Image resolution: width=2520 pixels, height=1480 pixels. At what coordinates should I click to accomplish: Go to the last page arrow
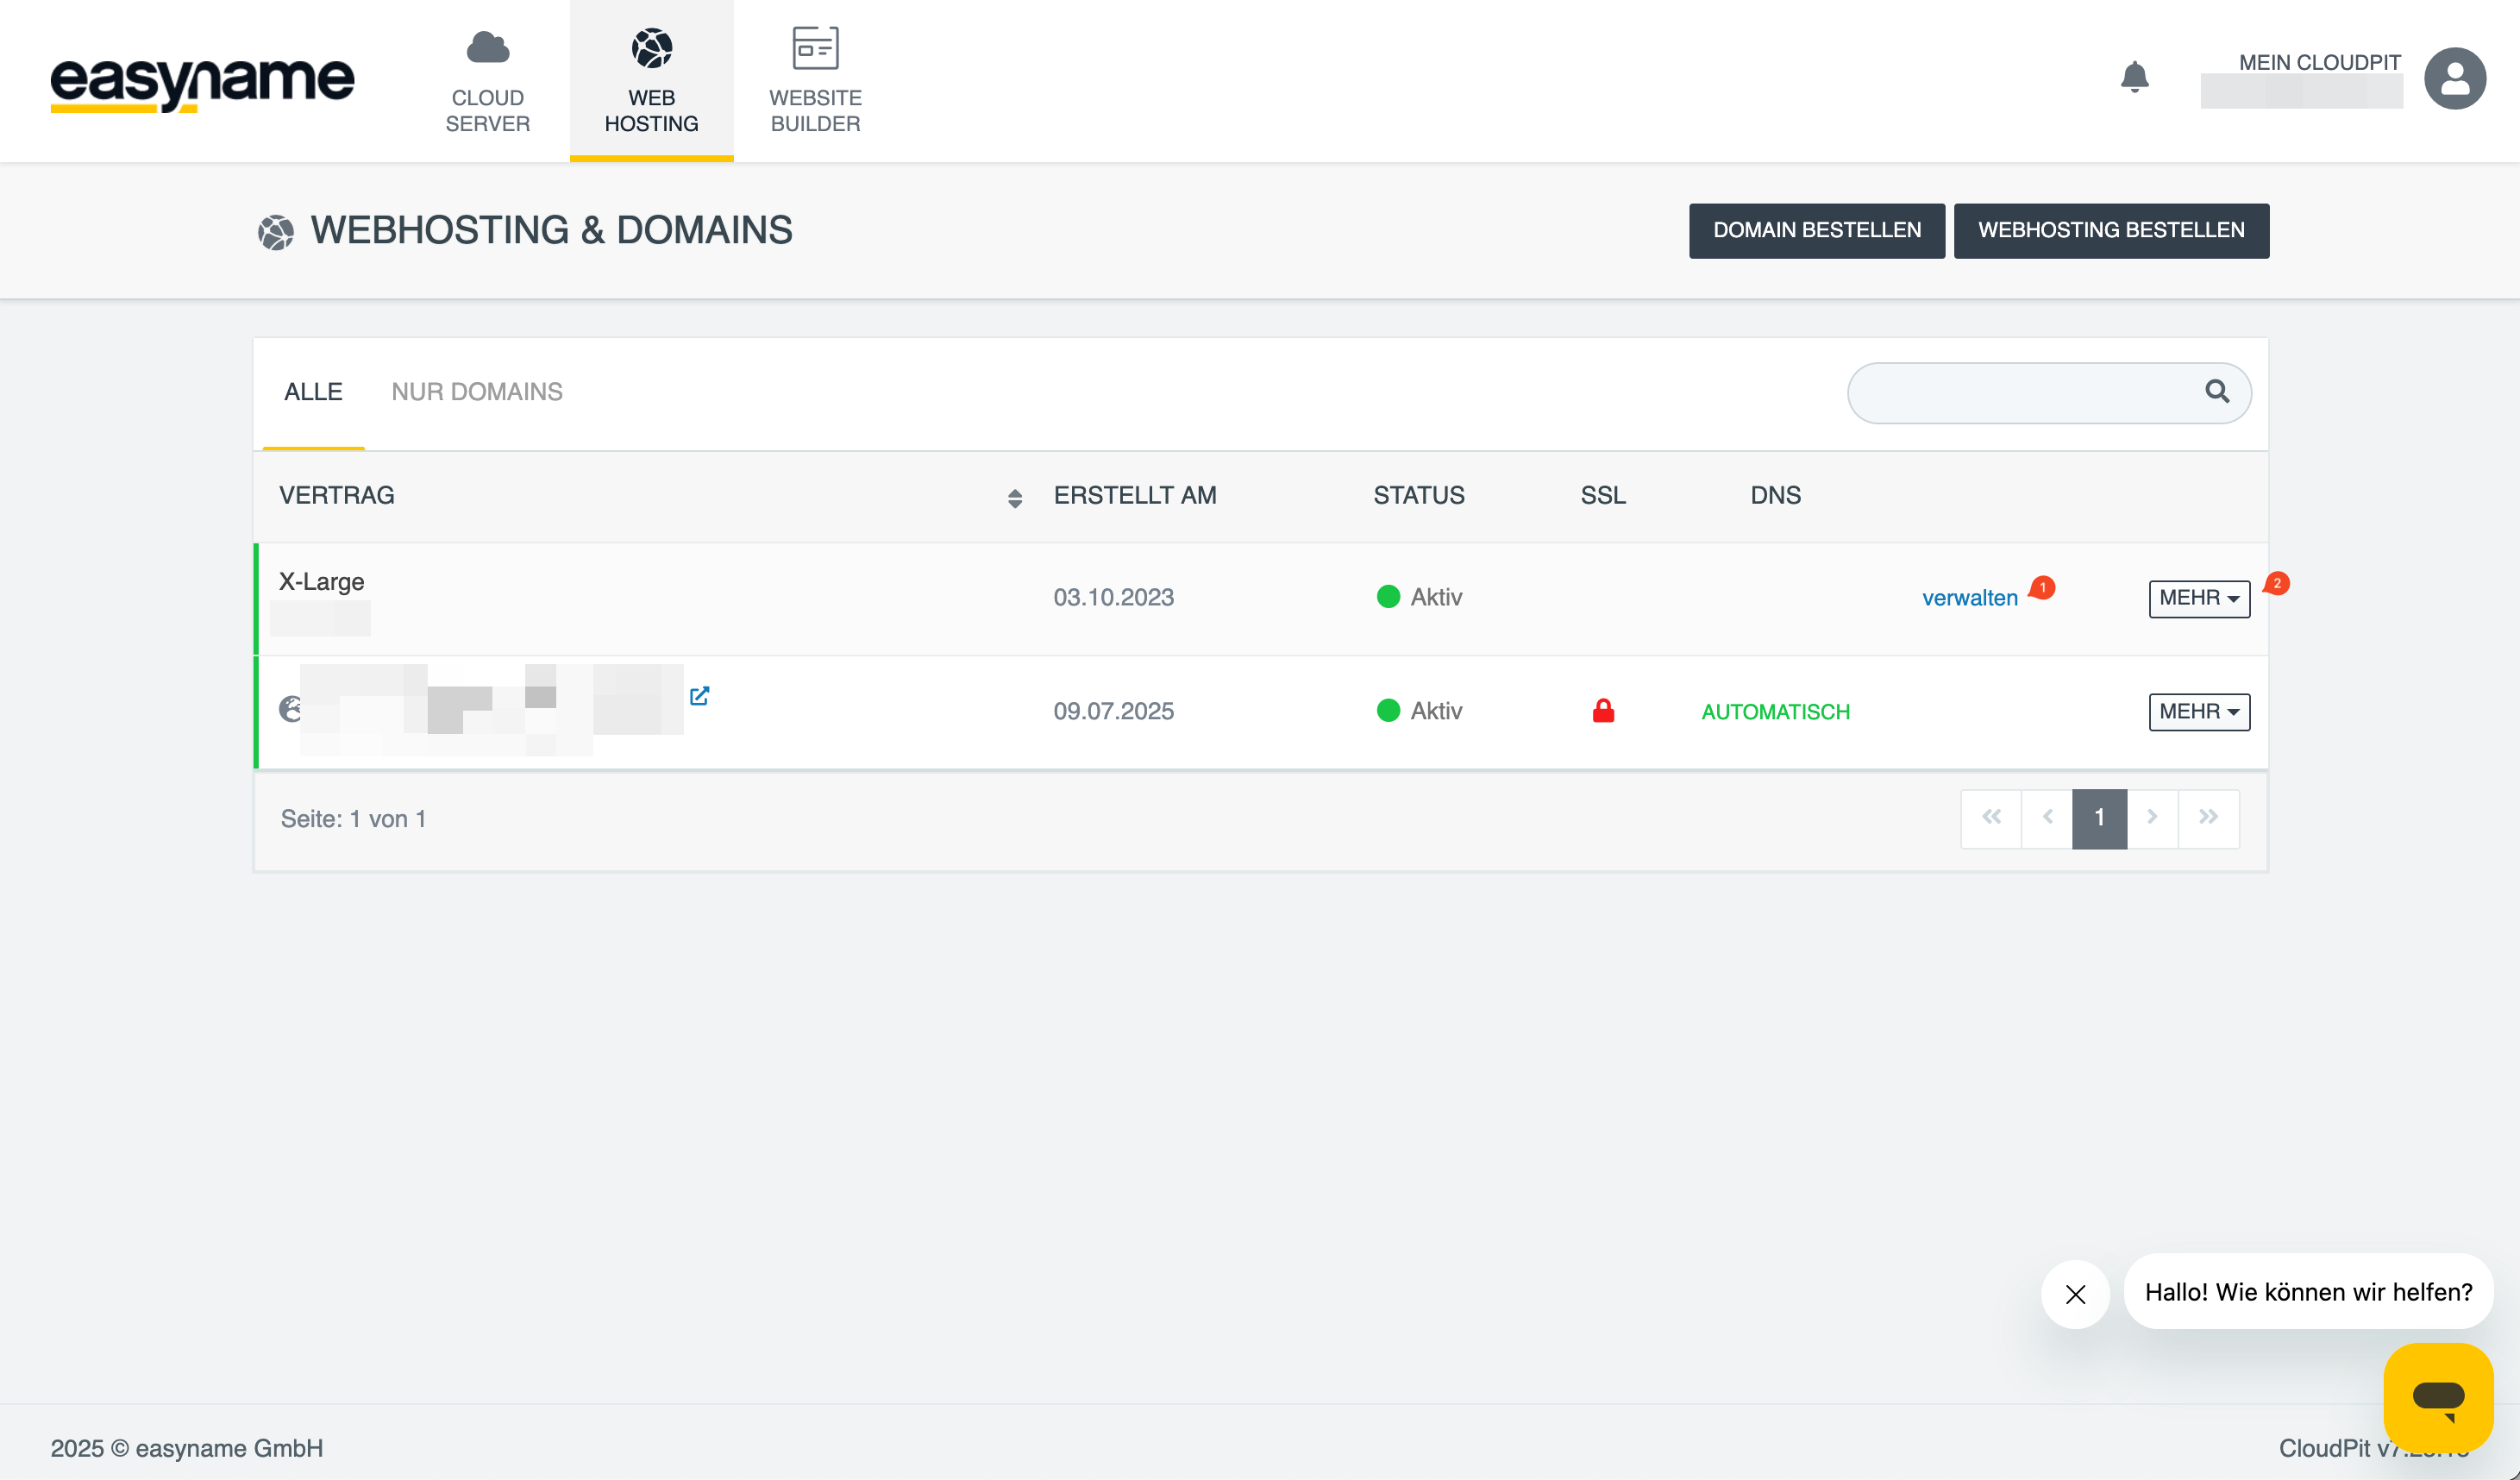pos(2208,818)
